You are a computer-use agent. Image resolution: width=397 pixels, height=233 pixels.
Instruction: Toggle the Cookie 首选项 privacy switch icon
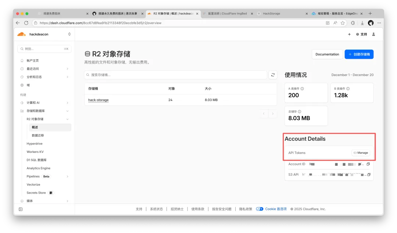pos(260,209)
